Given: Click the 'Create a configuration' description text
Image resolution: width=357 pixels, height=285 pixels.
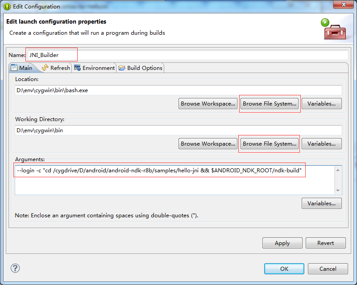Looking at the screenshot, I should pos(87,33).
